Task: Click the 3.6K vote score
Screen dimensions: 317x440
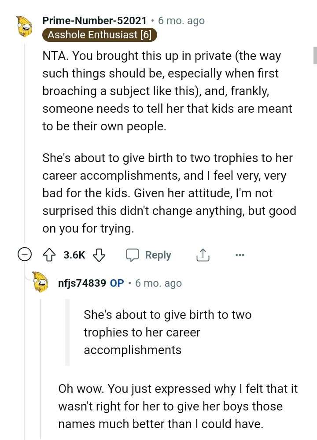Action: point(74,255)
